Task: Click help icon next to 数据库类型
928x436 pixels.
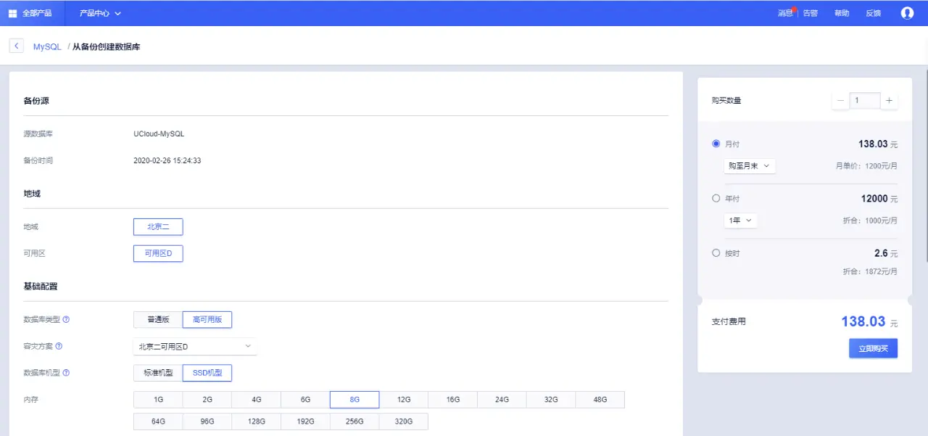Action: point(67,319)
